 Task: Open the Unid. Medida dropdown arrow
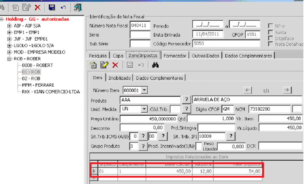[x=144, y=109]
